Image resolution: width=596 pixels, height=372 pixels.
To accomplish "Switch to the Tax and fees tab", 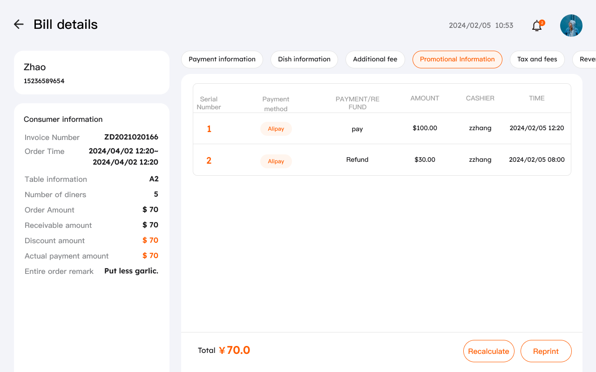I will pos(537,60).
